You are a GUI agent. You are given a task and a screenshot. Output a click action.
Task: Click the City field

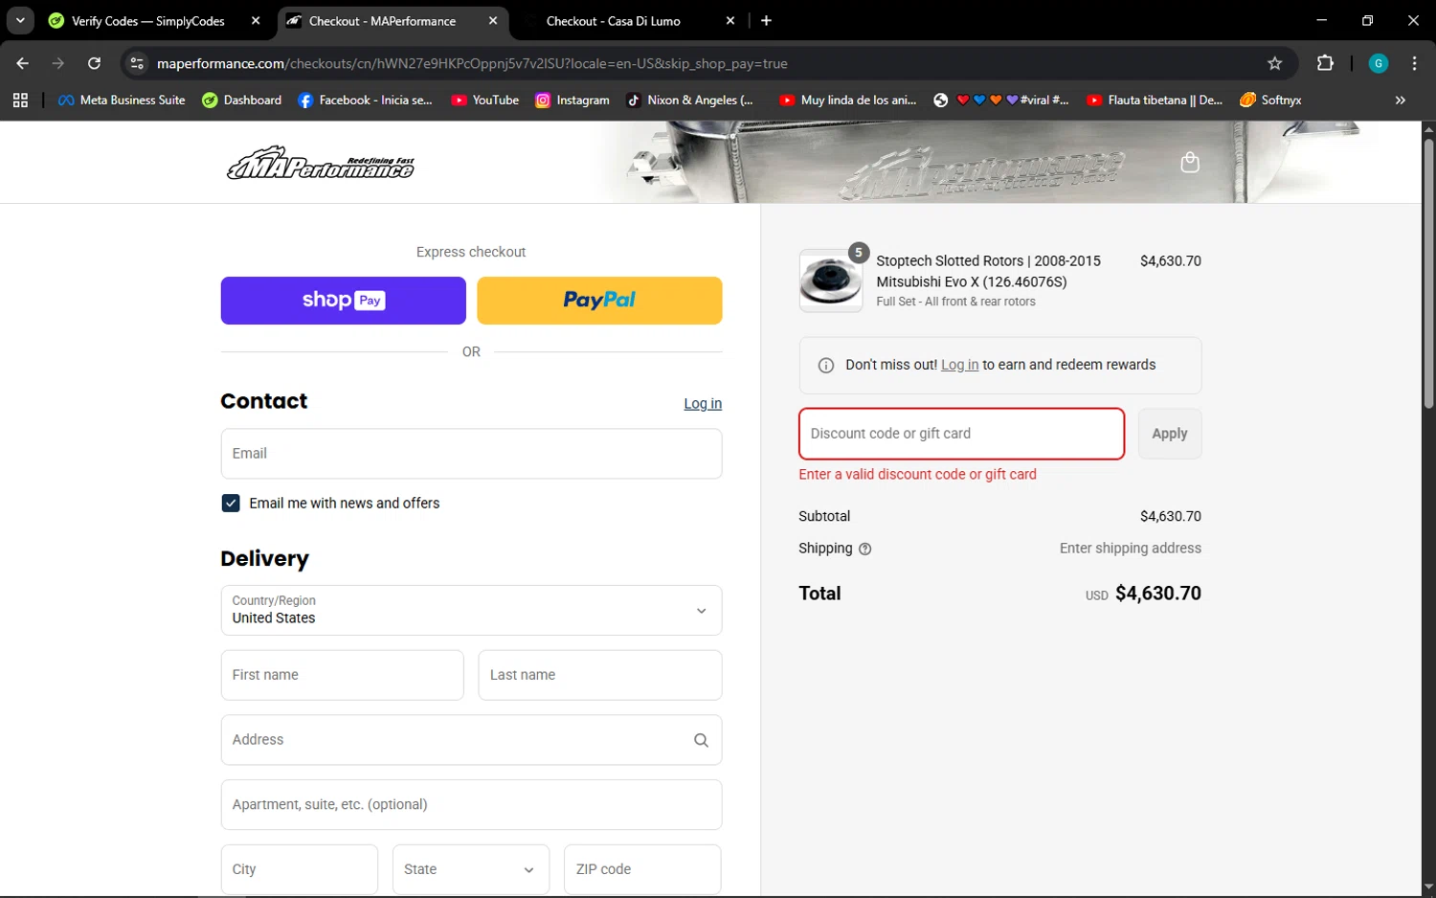(x=300, y=869)
